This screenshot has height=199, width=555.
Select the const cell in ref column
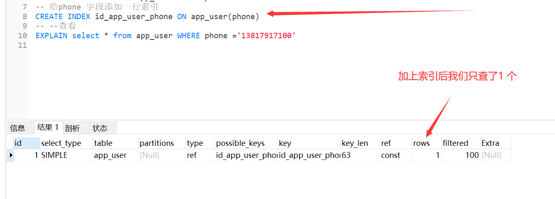(396, 155)
